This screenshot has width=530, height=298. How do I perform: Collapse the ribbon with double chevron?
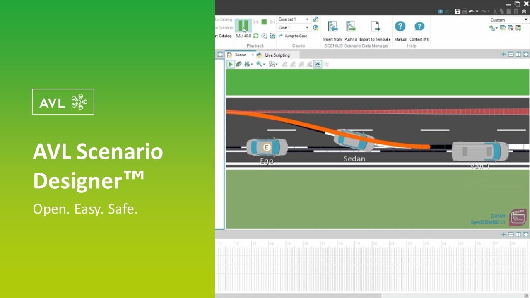click(x=524, y=12)
